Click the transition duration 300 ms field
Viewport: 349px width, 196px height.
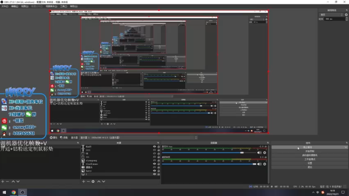click(335, 19)
